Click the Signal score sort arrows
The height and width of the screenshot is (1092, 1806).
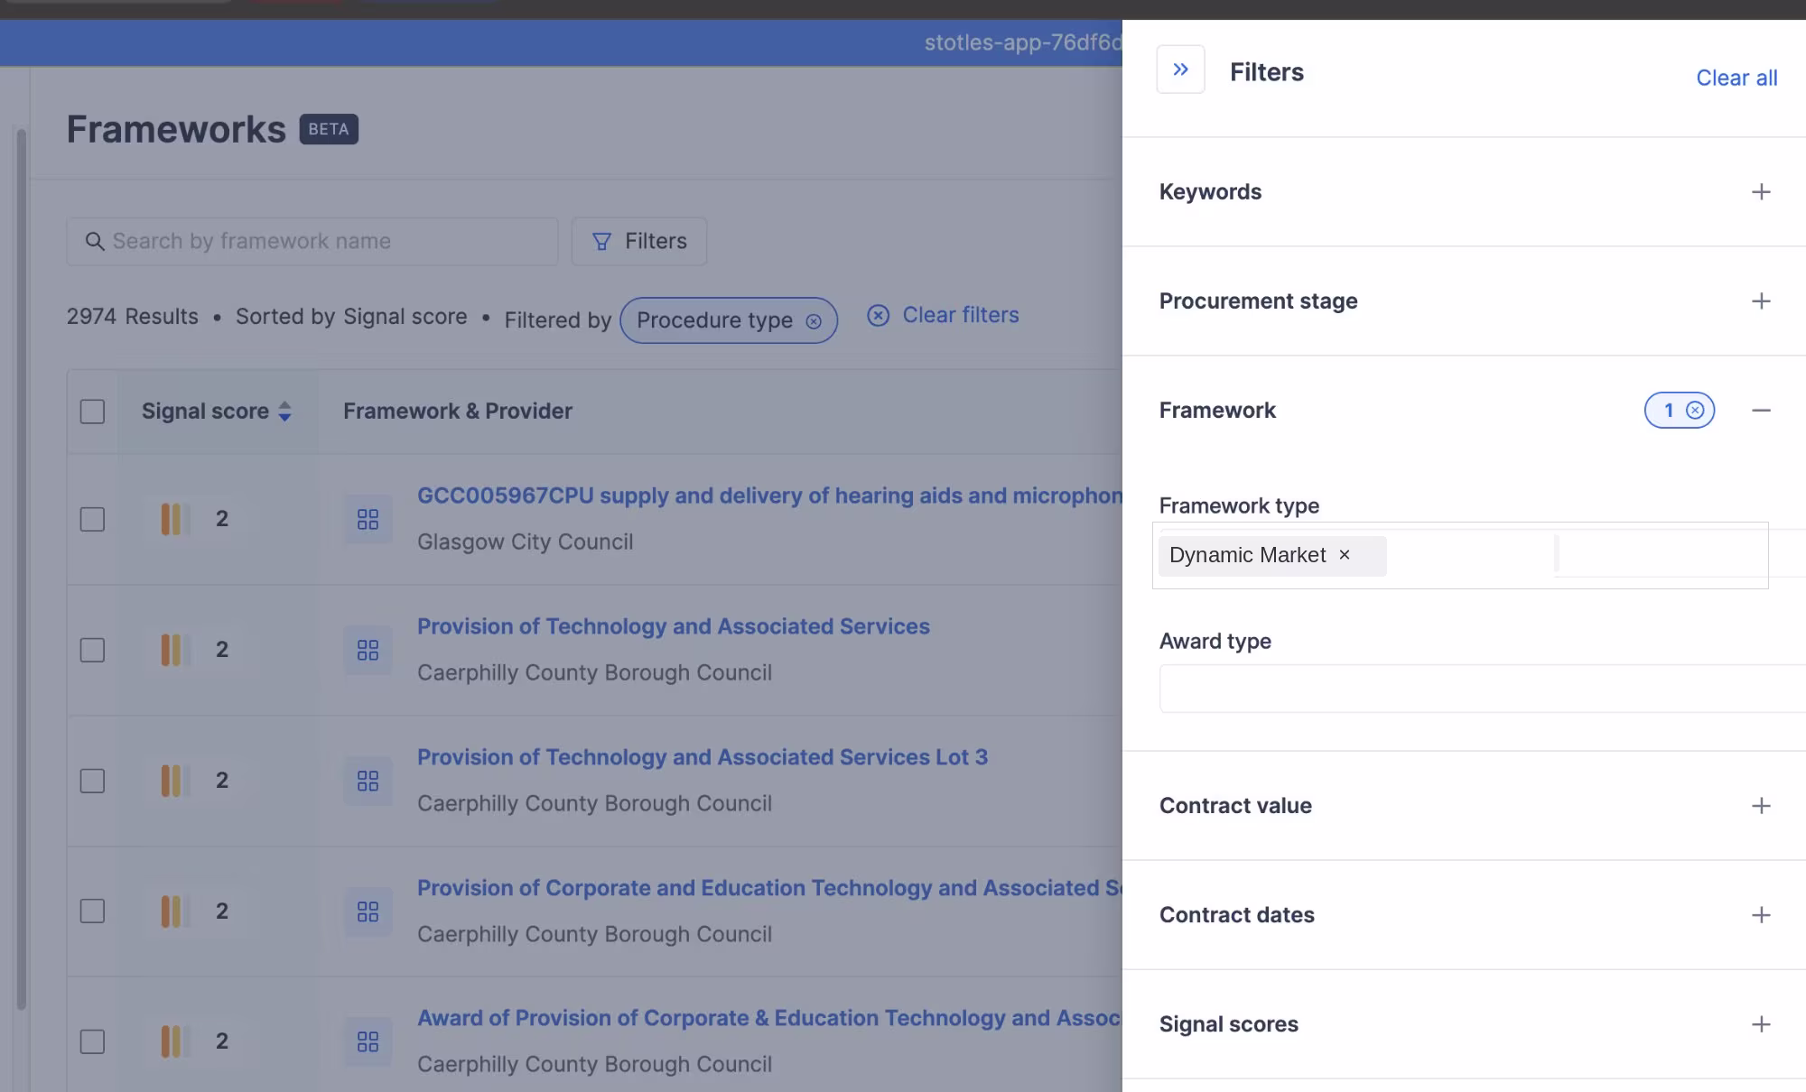284,412
